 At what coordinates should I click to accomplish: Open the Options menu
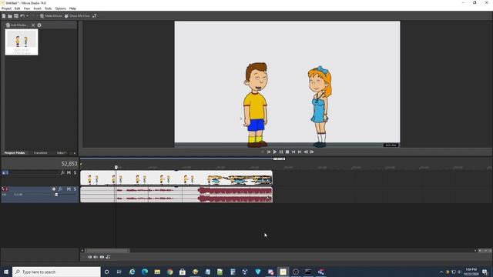tap(60, 8)
